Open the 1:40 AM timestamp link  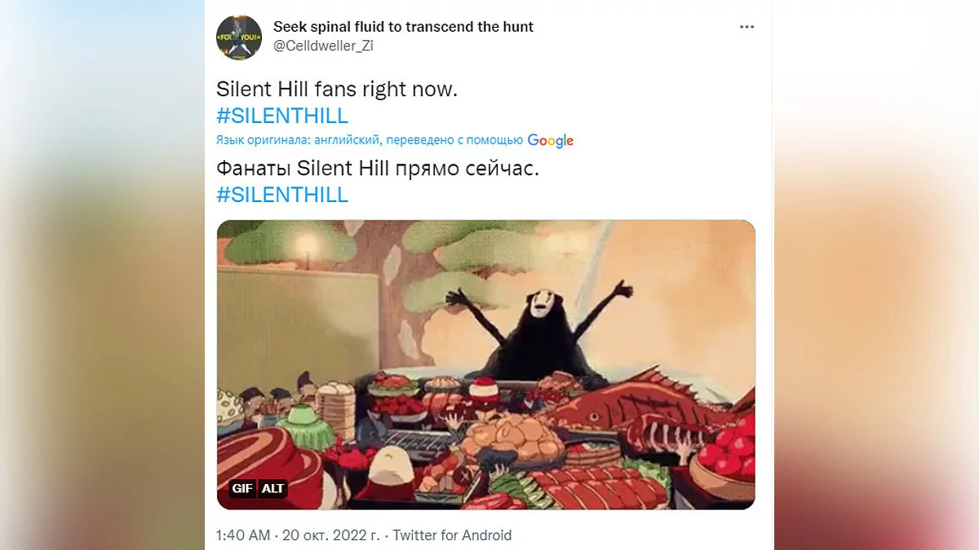[x=243, y=535]
